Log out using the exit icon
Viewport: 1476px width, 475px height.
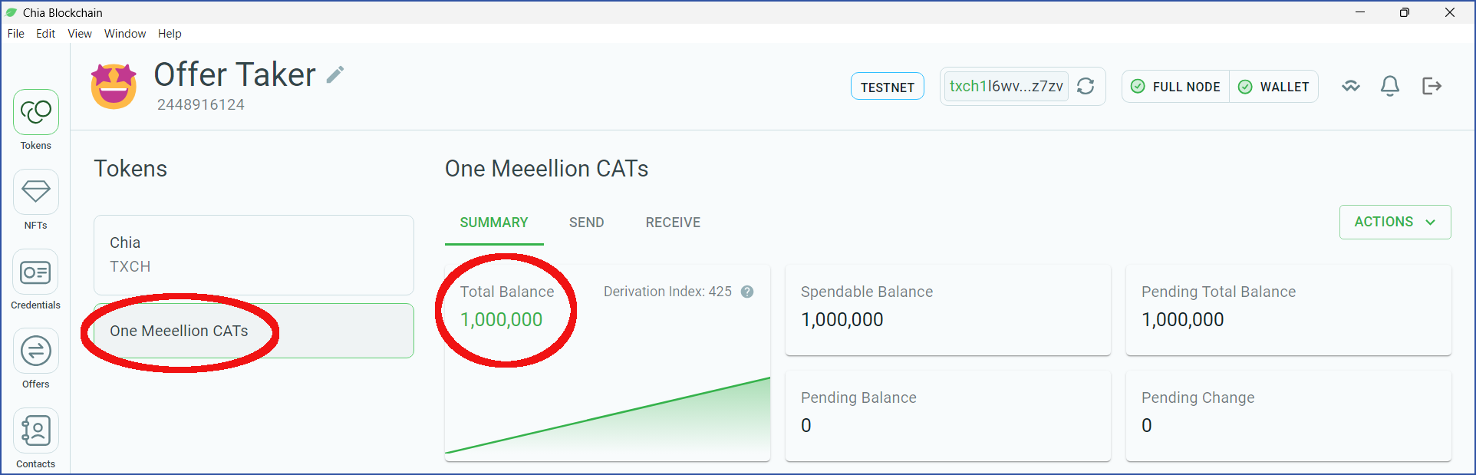point(1432,86)
